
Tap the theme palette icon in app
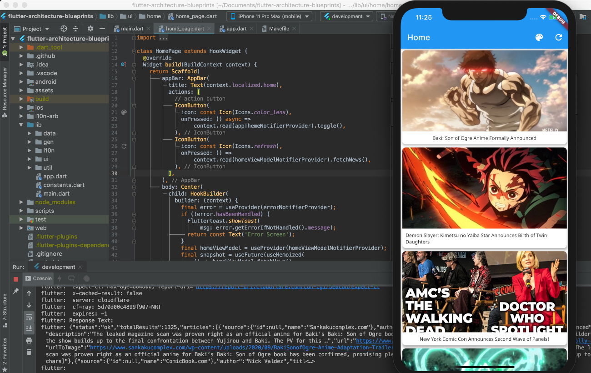(539, 37)
